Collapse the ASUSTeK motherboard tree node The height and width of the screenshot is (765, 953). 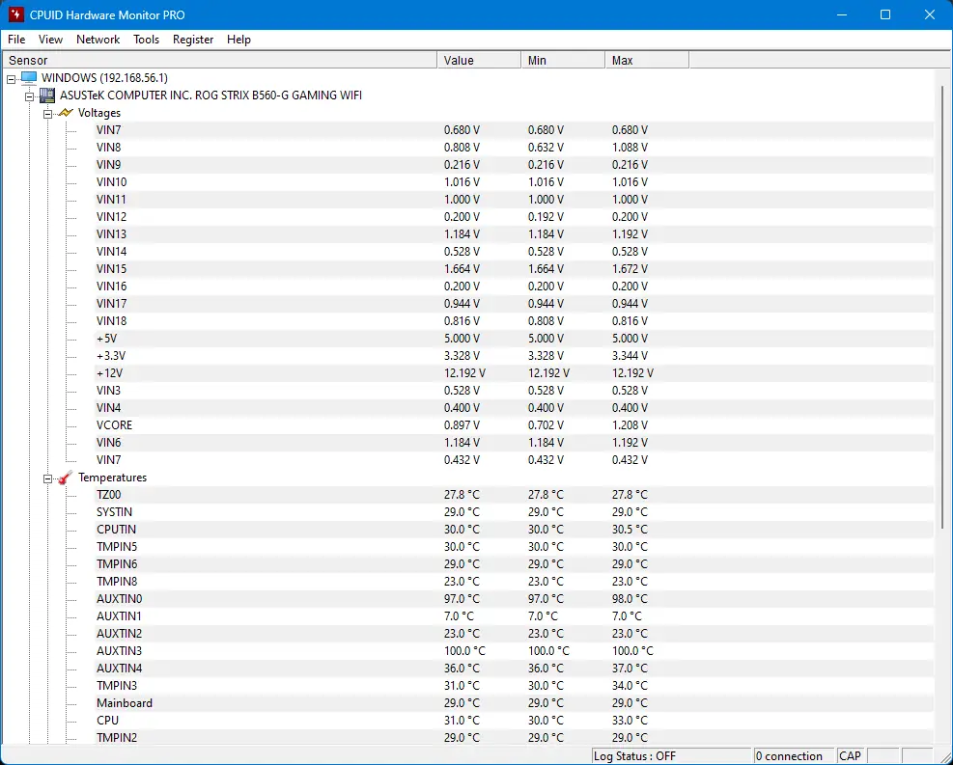coord(29,96)
